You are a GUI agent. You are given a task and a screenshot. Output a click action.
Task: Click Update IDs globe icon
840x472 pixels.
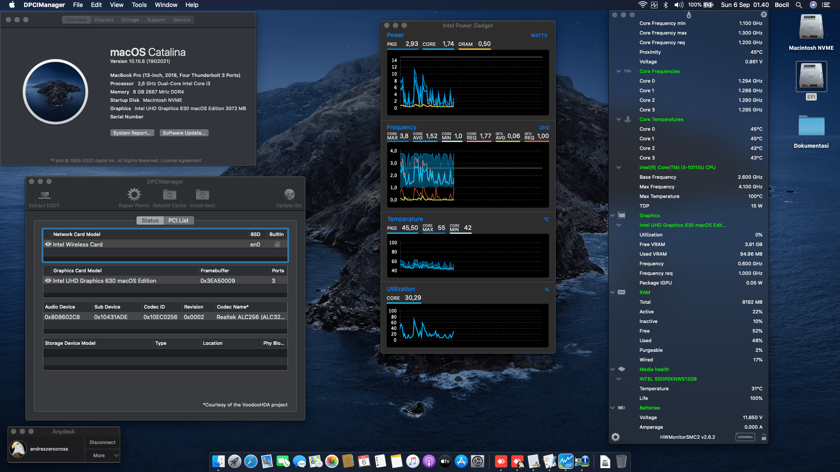pos(289,194)
